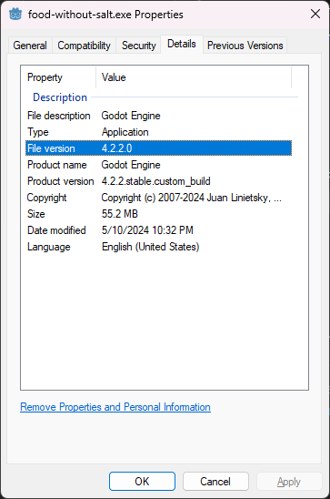The width and height of the screenshot is (330, 499).
Task: Click the Cancel button
Action: (215, 481)
